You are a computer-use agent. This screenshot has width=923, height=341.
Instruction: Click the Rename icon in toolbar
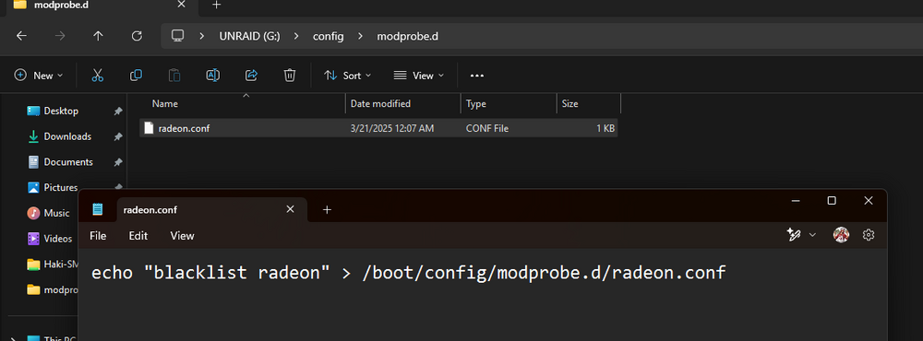[212, 76]
